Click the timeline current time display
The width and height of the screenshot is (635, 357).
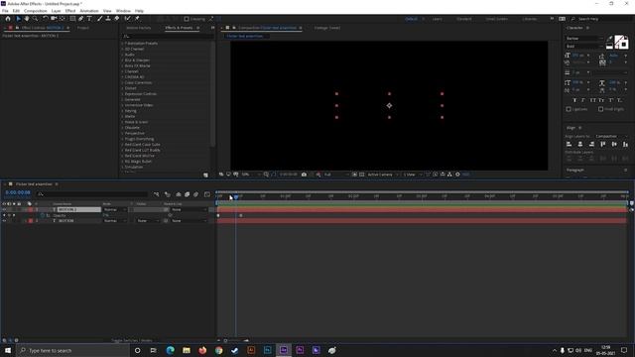[x=18, y=192]
